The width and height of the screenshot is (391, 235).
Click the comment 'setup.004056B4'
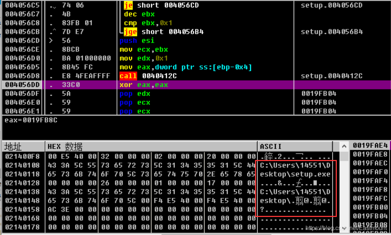(x=332, y=32)
